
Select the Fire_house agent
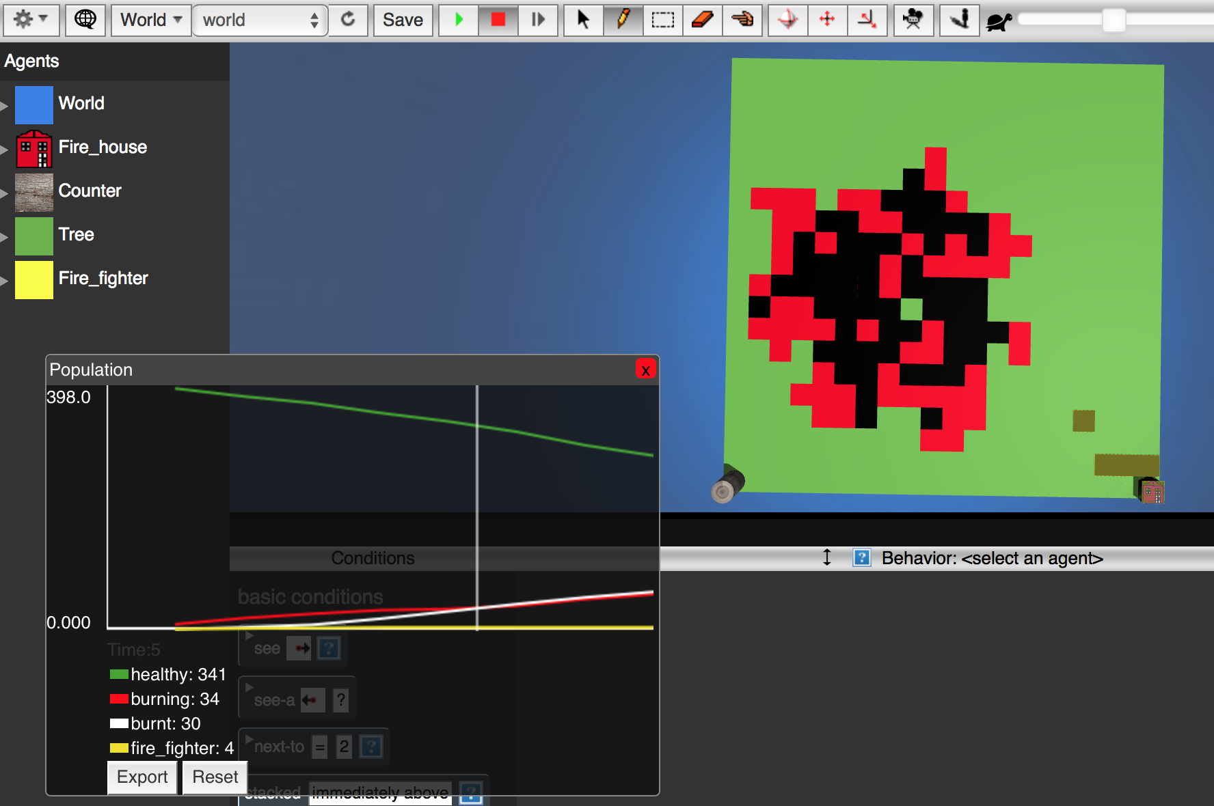pos(103,147)
